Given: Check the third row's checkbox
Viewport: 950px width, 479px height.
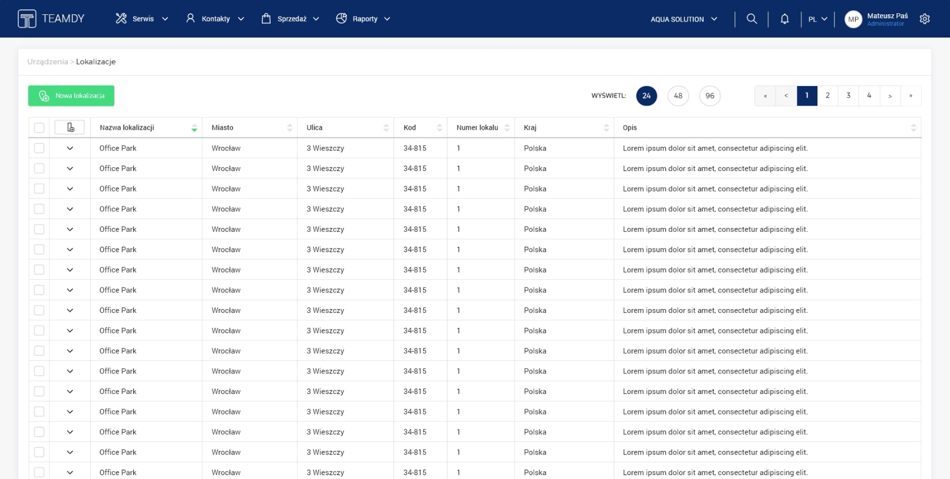Looking at the screenshot, I should [39, 189].
